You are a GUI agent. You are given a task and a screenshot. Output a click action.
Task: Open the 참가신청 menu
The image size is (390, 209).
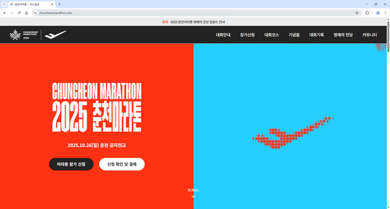click(248, 35)
